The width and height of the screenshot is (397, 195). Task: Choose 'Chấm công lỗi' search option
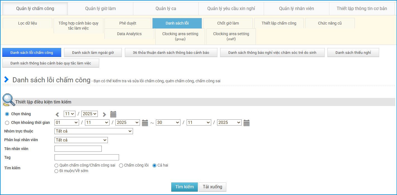coord(121,165)
